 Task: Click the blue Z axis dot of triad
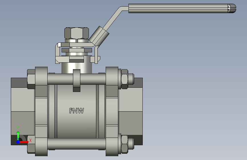click(18, 142)
